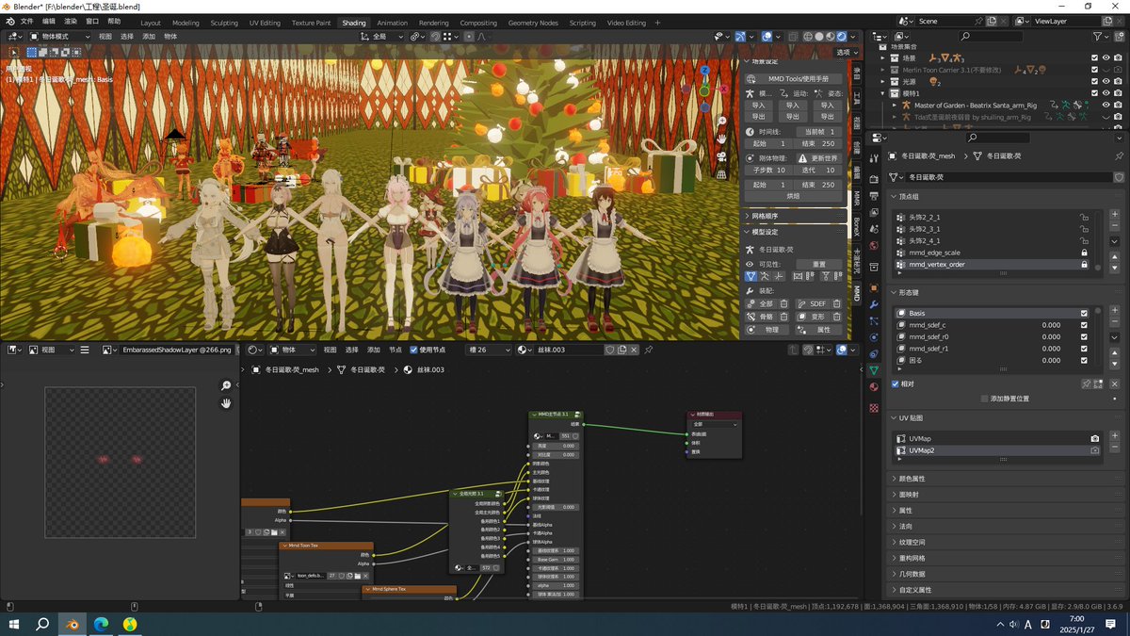Toggle lock on mmd_edge_scale vertex group

(x=1085, y=253)
